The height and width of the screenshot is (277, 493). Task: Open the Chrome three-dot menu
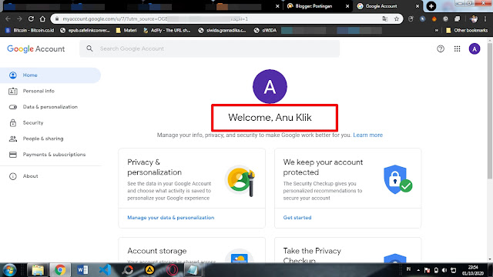485,18
